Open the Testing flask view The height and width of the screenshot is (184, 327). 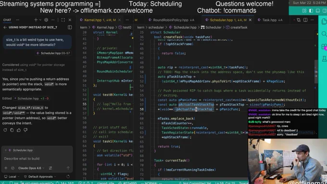point(324,59)
